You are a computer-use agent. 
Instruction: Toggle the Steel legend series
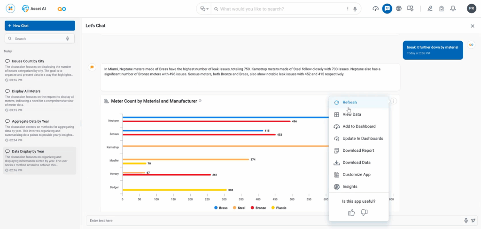[x=240, y=208]
